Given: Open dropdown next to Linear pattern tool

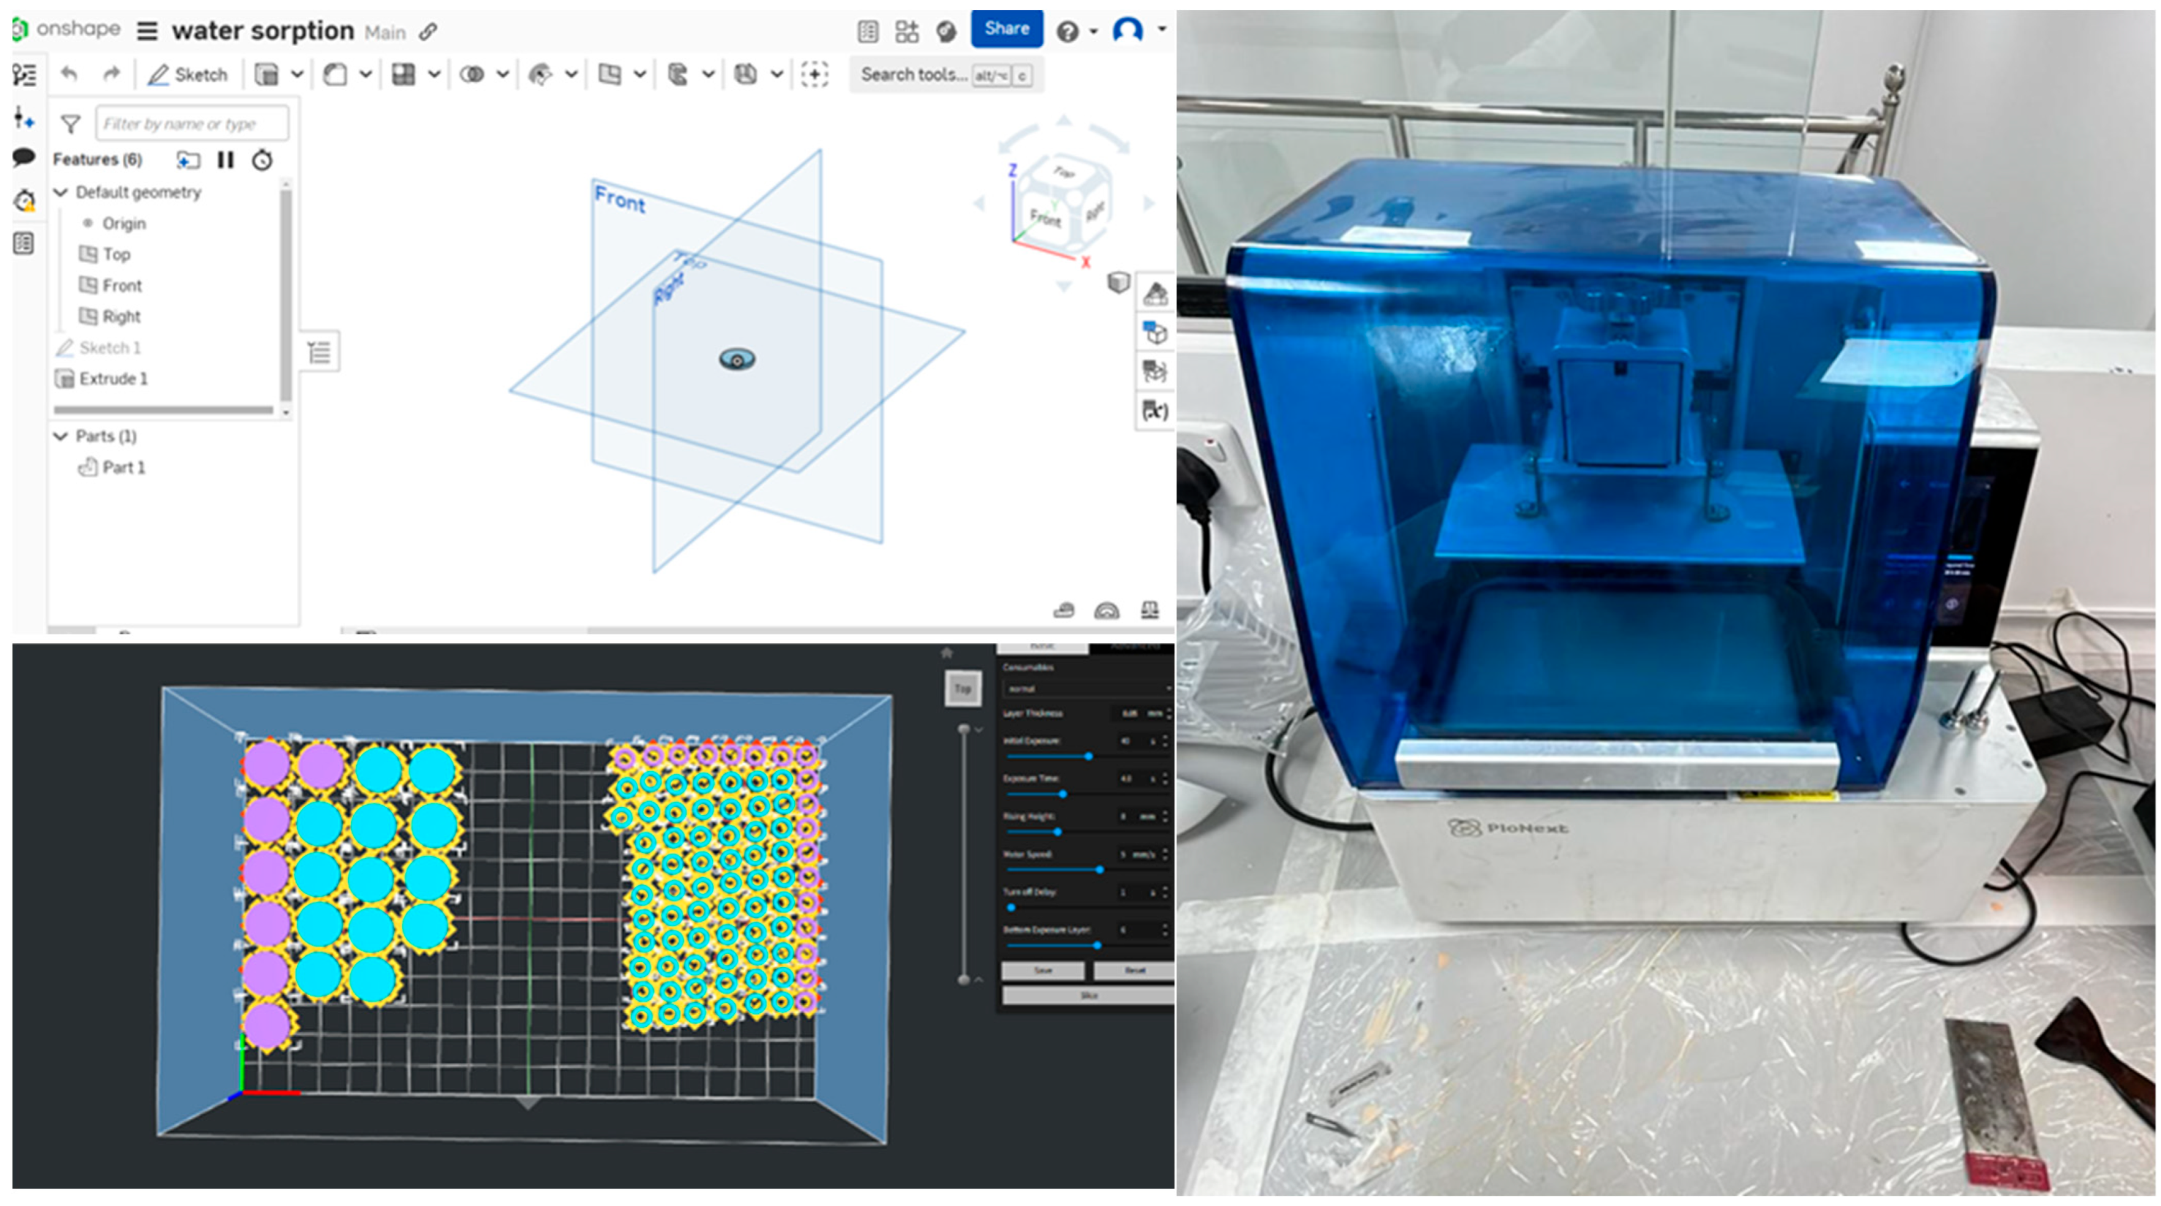Looking at the screenshot, I should 434,75.
